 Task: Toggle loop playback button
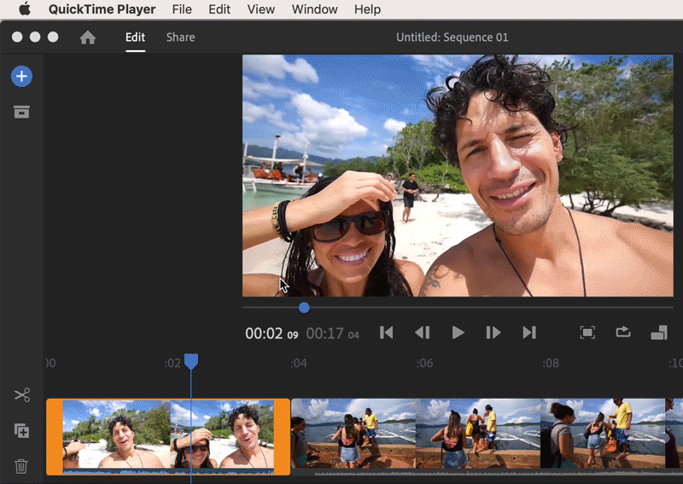pyautogui.click(x=622, y=333)
